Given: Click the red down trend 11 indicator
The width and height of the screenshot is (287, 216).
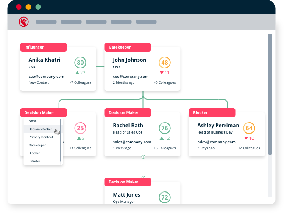Looking at the screenshot, I should pos(164,73).
